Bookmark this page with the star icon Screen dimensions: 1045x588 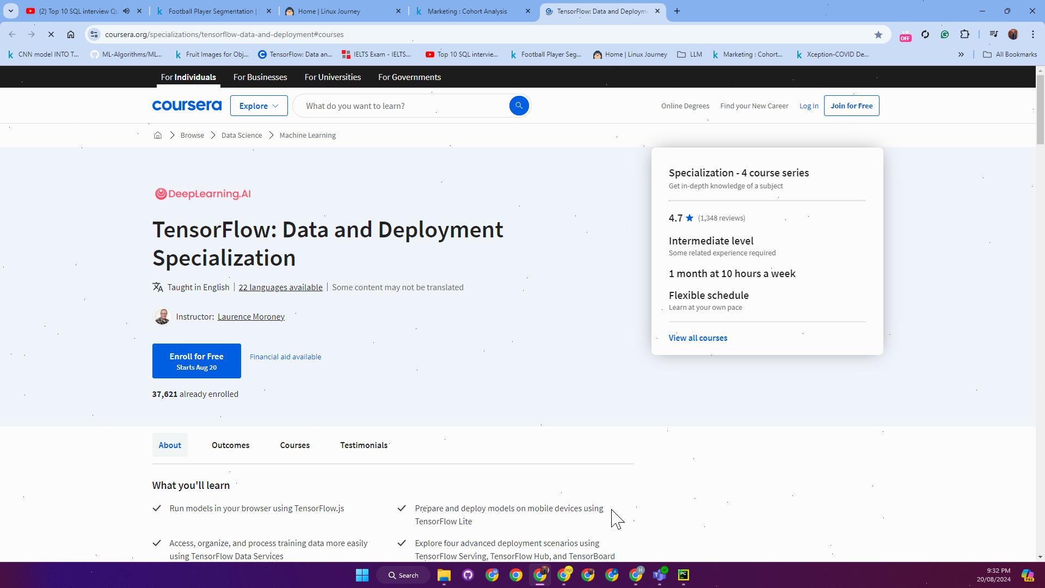click(878, 34)
